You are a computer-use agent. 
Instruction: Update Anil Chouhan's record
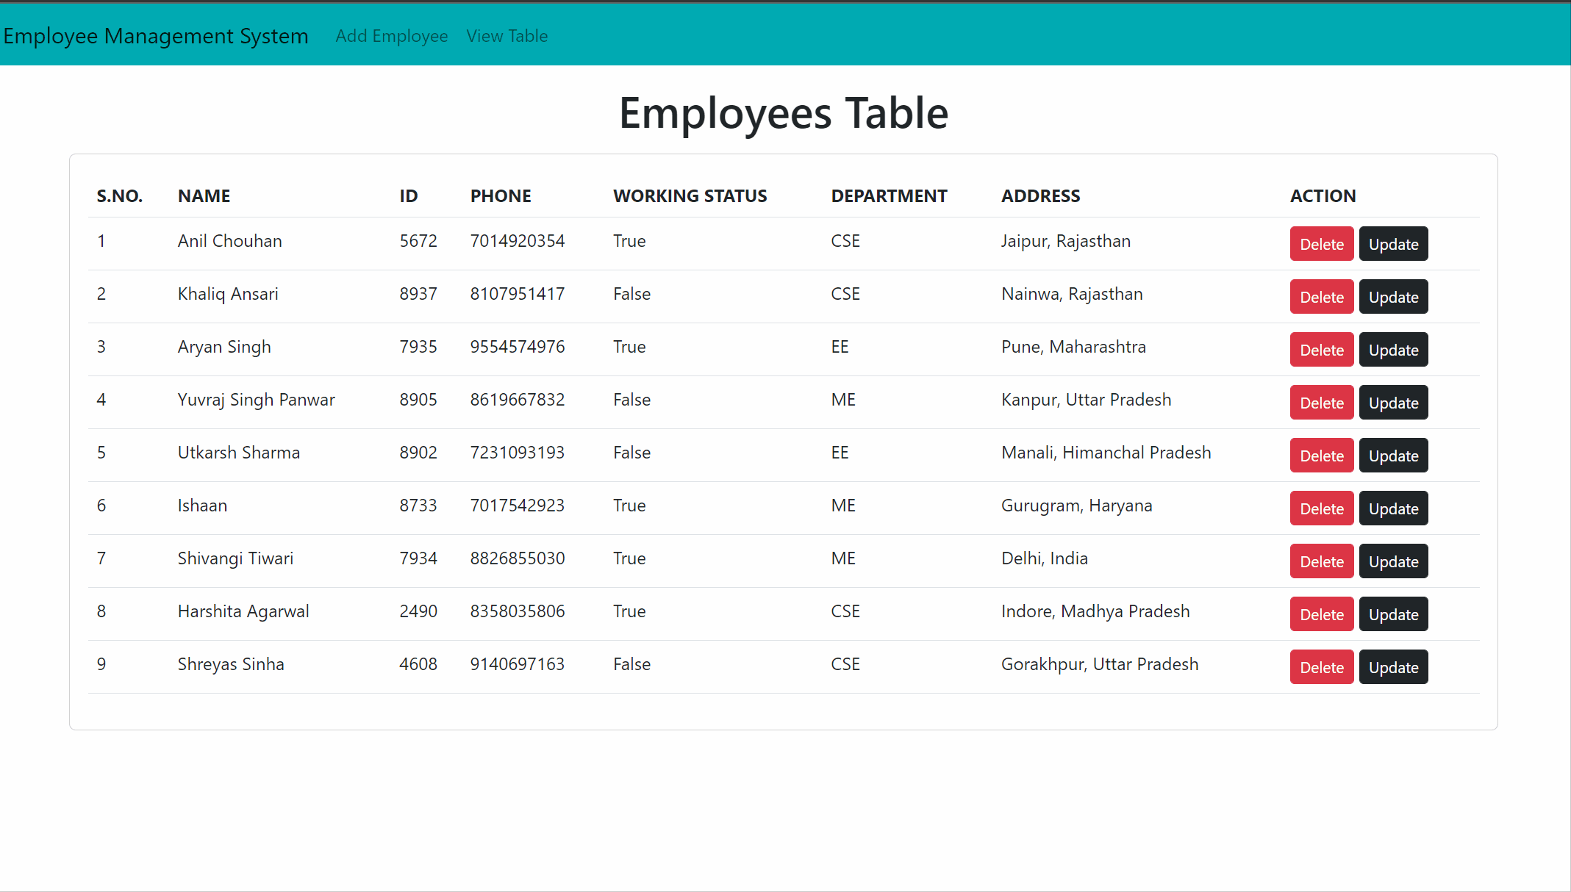pyautogui.click(x=1392, y=244)
